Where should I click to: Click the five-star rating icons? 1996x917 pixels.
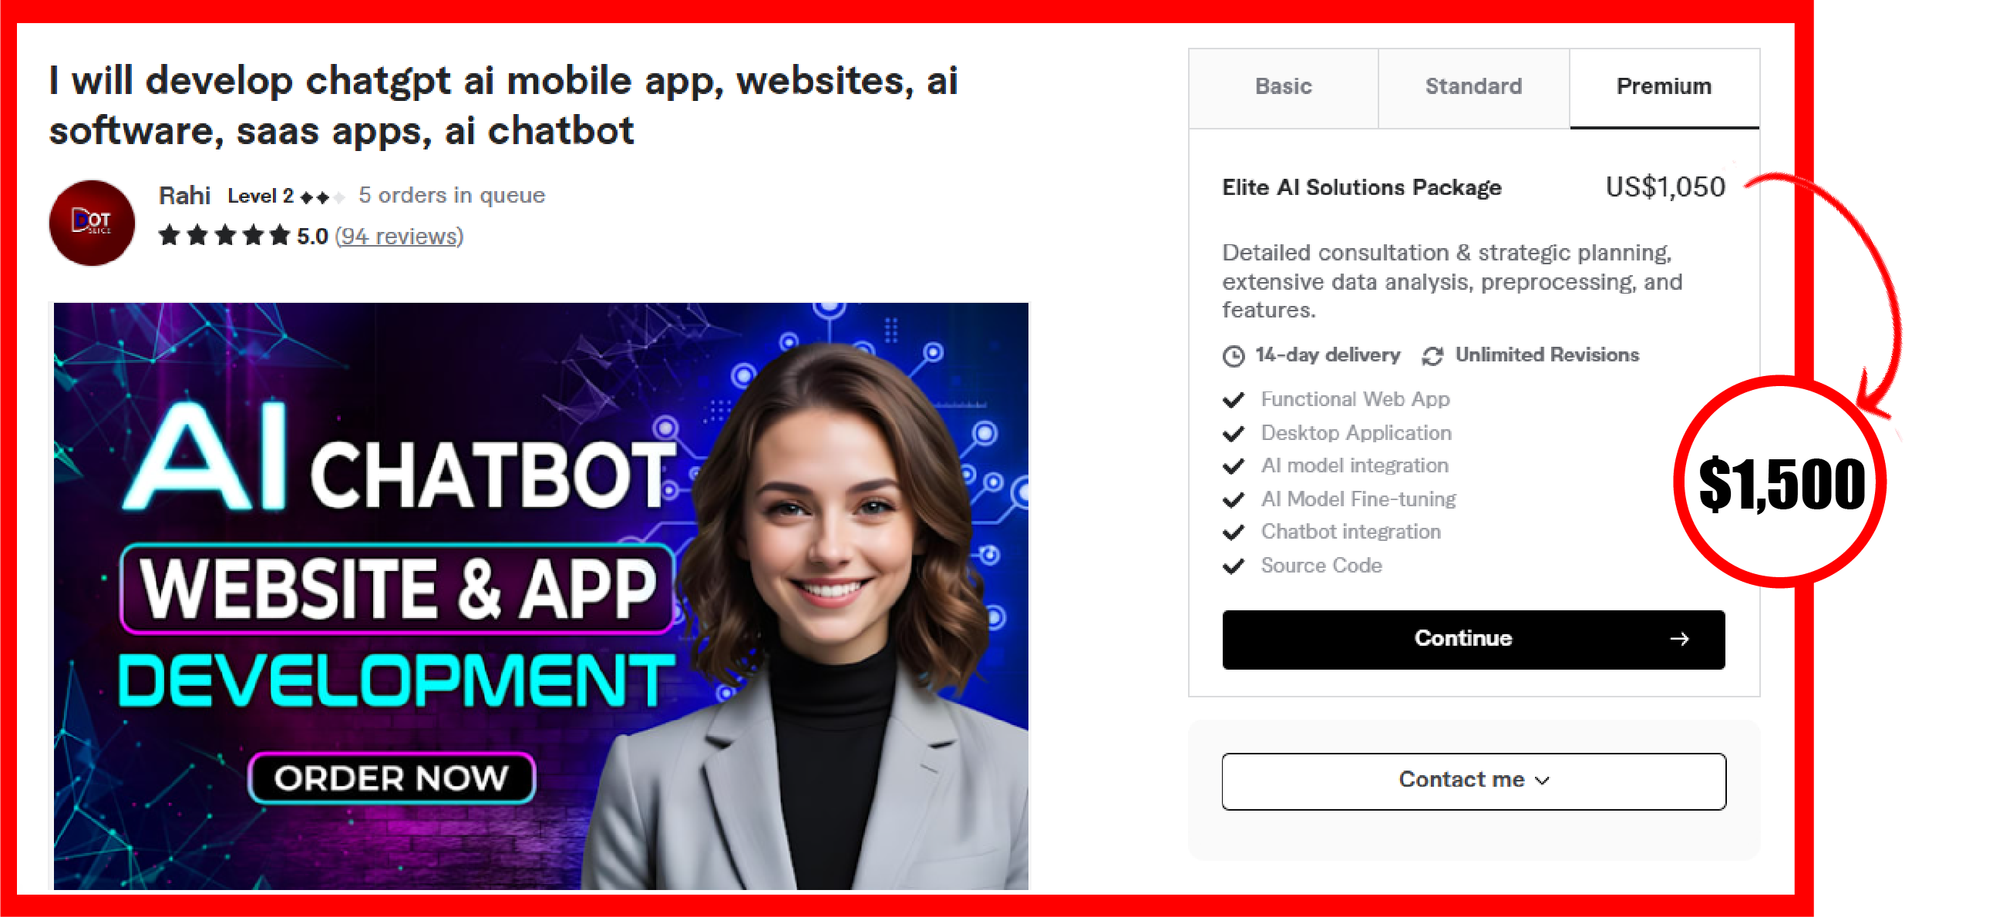(x=224, y=236)
